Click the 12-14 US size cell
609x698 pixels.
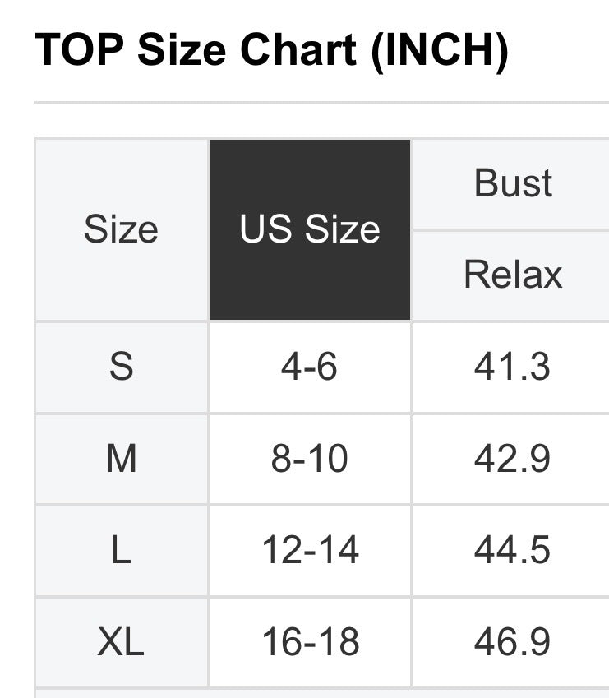310,550
